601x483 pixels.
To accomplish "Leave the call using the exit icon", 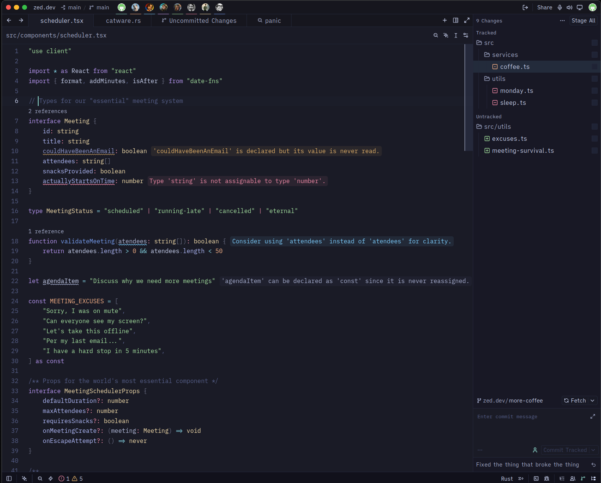I will tap(525, 7).
